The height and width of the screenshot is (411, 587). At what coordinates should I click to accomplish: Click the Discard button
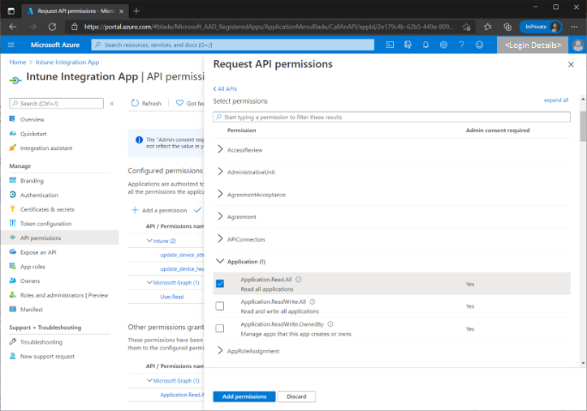pyautogui.click(x=296, y=396)
